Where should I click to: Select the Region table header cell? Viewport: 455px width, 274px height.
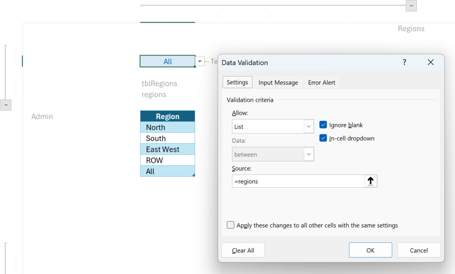click(x=168, y=116)
